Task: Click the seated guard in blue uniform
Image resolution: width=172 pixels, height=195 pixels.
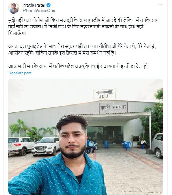Action: 92,146
